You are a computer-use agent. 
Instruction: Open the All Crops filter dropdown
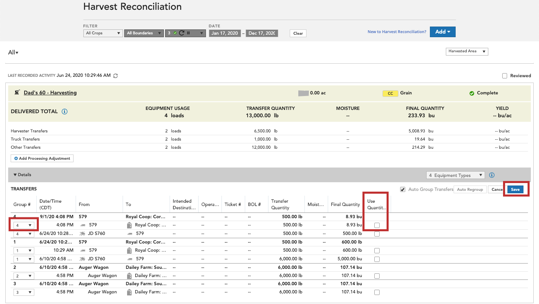point(103,33)
